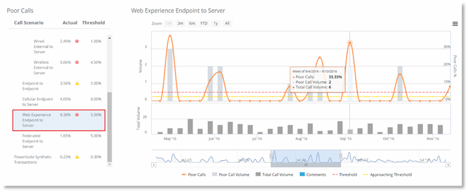Set zoom range to All
Image resolution: width=468 pixels, height=192 pixels.
pyautogui.click(x=227, y=23)
